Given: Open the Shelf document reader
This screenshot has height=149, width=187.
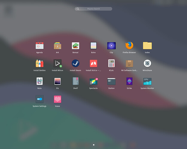Looking at the screenshot, I should point(75,81).
